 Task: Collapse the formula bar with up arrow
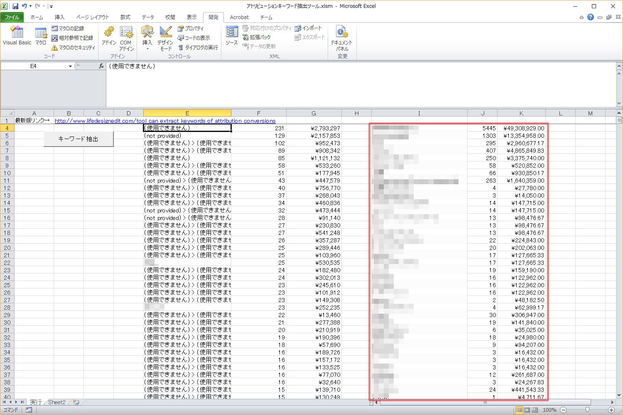coord(619,66)
